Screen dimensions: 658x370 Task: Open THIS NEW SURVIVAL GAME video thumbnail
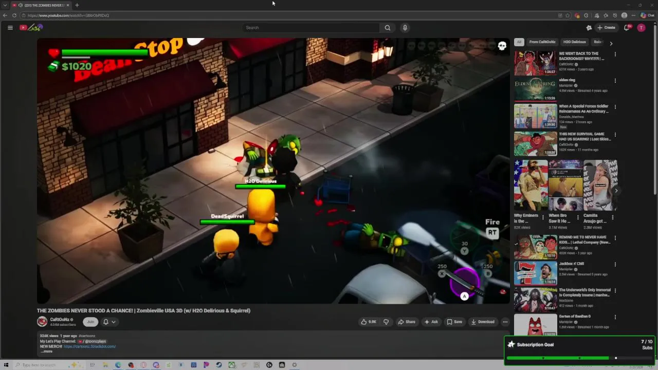(x=535, y=143)
